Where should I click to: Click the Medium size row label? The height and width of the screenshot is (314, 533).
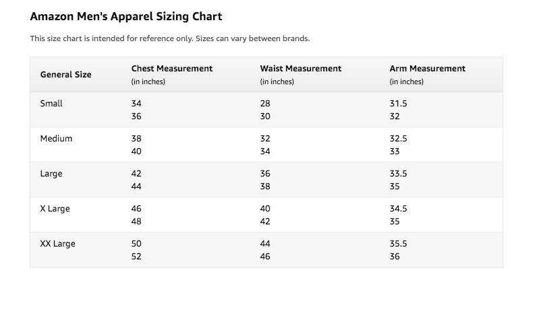[x=56, y=139]
